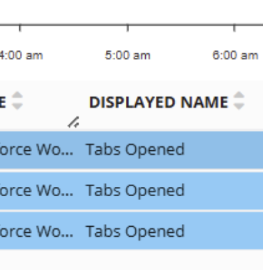The width and height of the screenshot is (263, 270).
Task: Click up sort arrow beside the "E" column header
Action: (x=17, y=96)
